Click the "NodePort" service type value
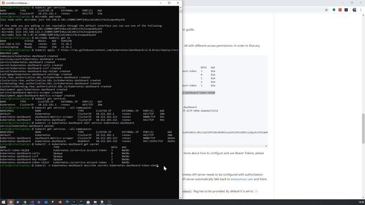The height and width of the screenshot is (205, 365). click(84, 141)
